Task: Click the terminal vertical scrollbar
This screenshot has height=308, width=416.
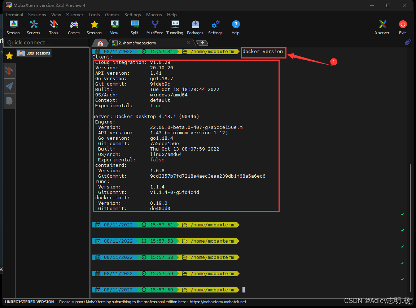Action: click(x=410, y=228)
